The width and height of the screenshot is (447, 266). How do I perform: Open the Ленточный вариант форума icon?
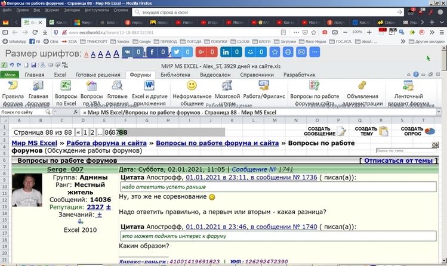(408, 85)
